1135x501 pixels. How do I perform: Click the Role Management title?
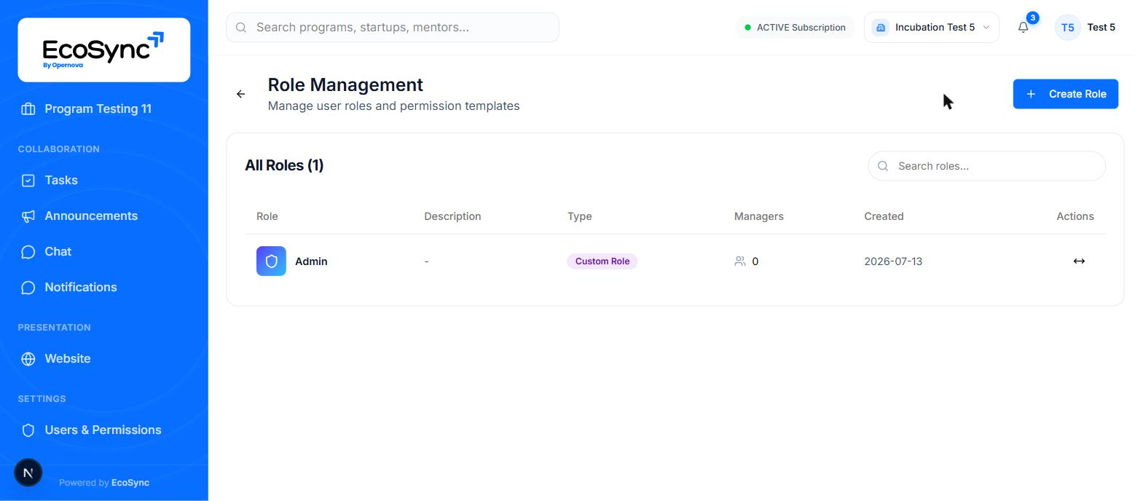(x=345, y=84)
